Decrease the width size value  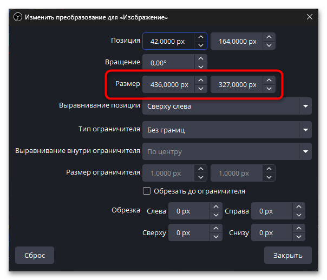coord(201,89)
